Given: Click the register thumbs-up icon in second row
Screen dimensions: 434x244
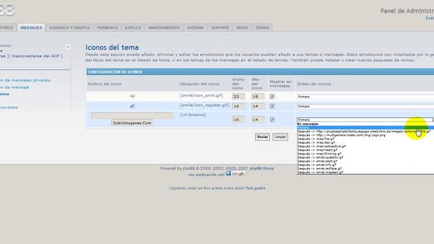Looking at the screenshot, I should click(132, 106).
